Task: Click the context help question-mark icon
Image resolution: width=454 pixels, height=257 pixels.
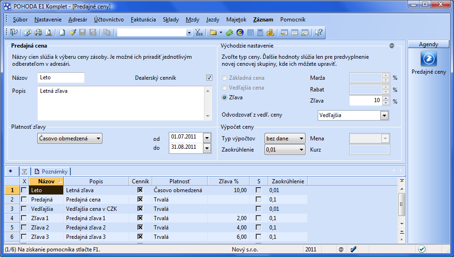Action: click(319, 33)
